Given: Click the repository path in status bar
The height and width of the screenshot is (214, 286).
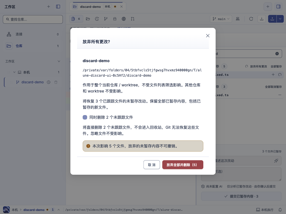Looking at the screenshot, I should (x=124, y=210).
